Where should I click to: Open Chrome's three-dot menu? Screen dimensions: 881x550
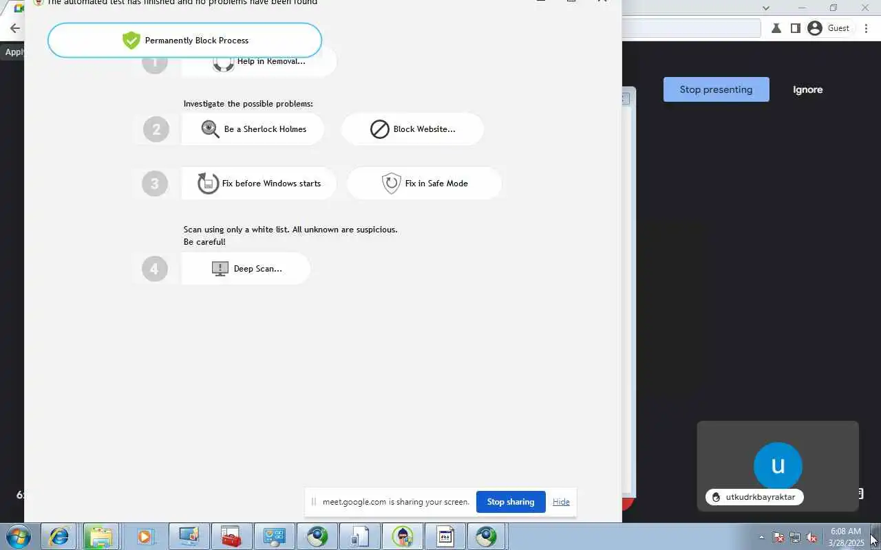point(866,28)
